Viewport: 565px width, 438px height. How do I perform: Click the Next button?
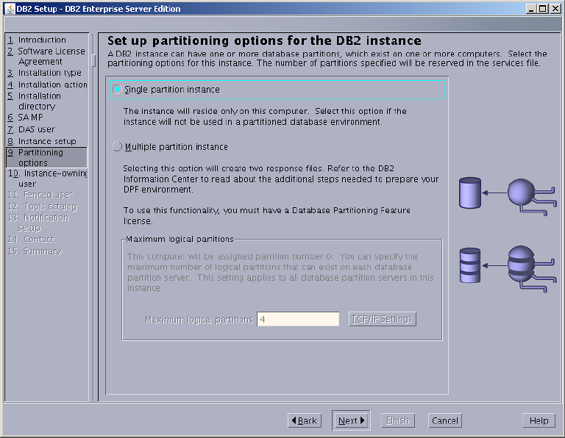[351, 420]
